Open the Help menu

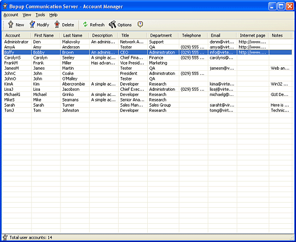click(54, 15)
